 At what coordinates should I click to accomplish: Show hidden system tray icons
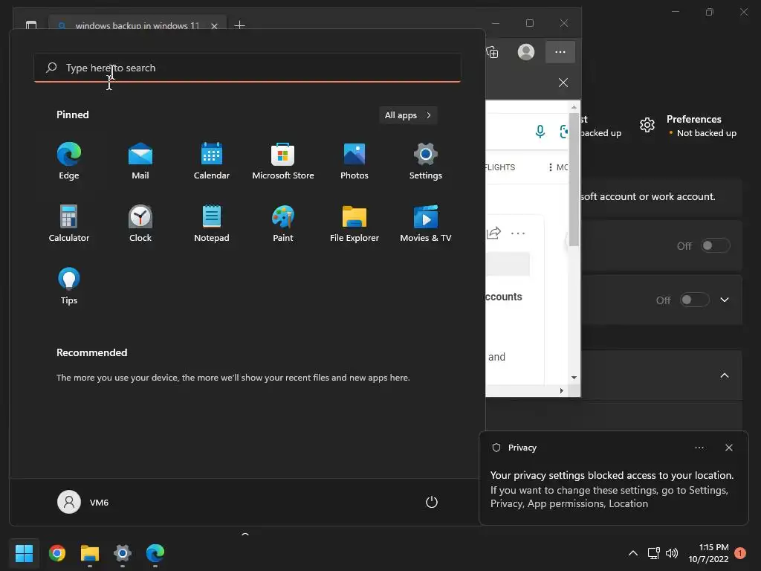coord(633,553)
